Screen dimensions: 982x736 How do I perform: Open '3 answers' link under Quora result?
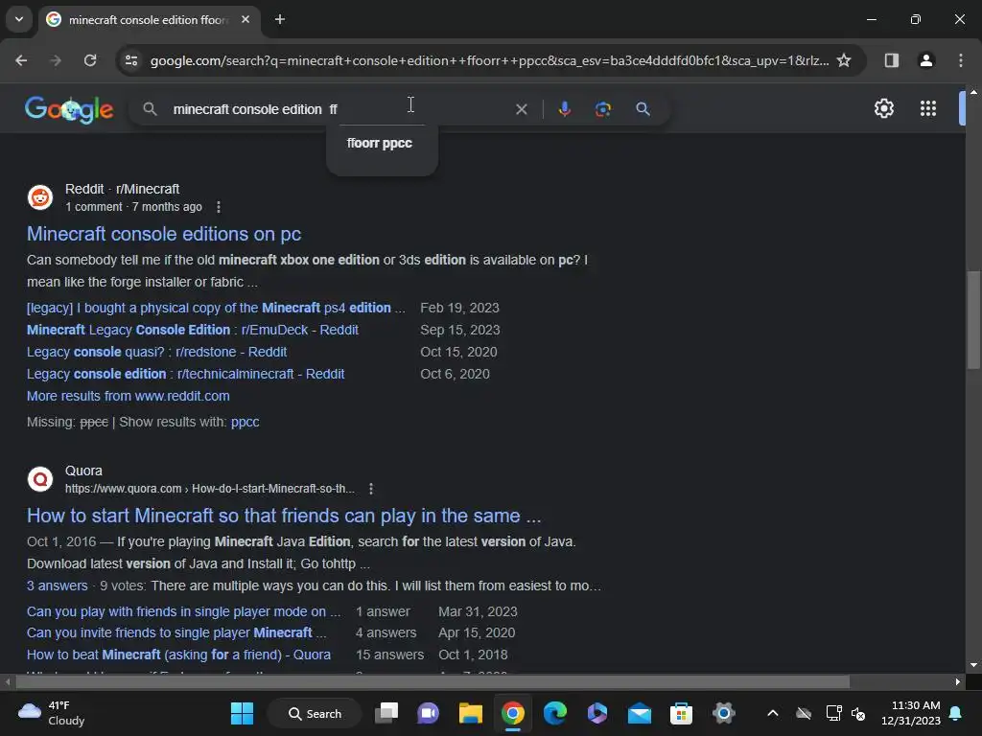[x=57, y=586]
